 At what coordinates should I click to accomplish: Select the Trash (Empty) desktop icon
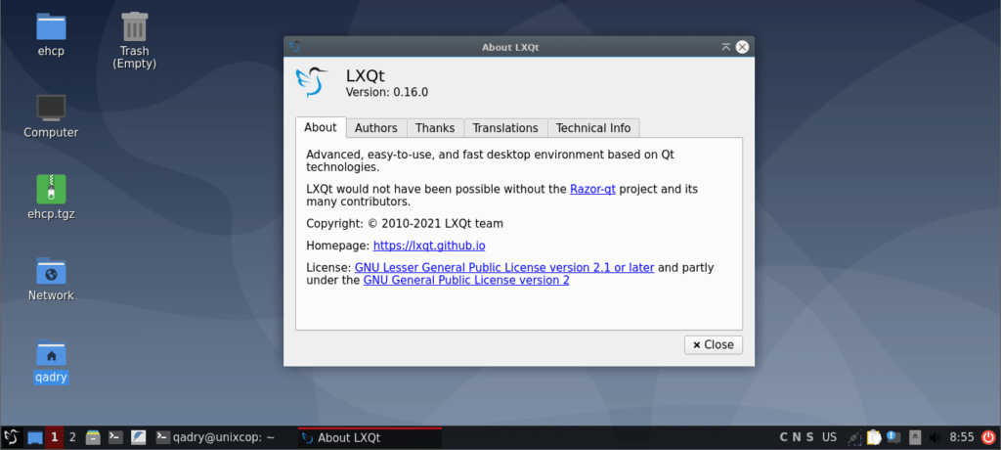(134, 40)
